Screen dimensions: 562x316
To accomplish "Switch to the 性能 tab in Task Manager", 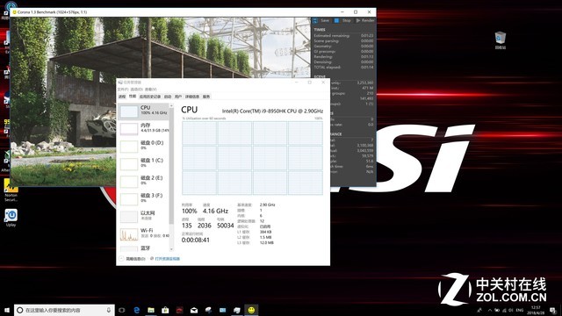I will 133,97.
